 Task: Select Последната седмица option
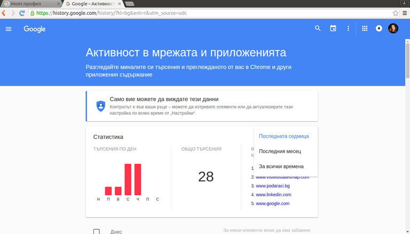coord(283,136)
